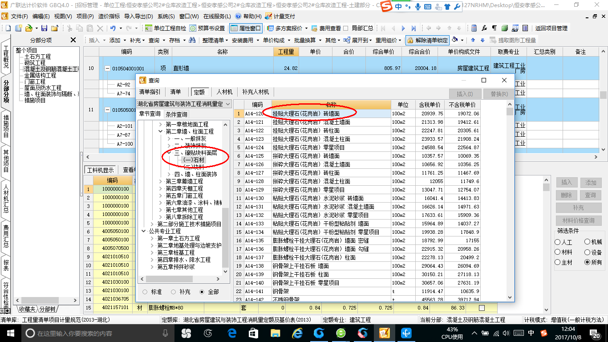Viewport: 608px width, 342px height.
Task: Click the green 3D cube icon
Action: tap(505, 28)
